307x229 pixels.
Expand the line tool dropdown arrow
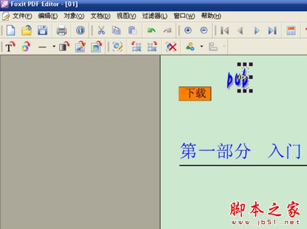point(54,47)
